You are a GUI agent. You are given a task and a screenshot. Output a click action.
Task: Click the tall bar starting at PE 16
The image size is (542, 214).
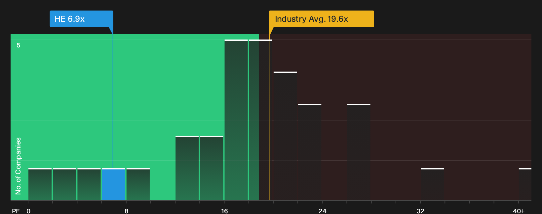[236, 120]
